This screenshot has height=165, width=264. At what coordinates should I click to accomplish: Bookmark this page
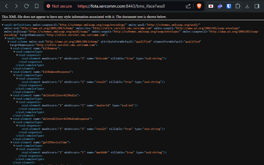point(36,6)
